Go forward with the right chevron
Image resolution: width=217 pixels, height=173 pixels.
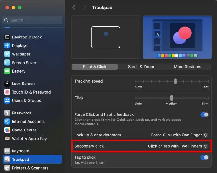85,8
